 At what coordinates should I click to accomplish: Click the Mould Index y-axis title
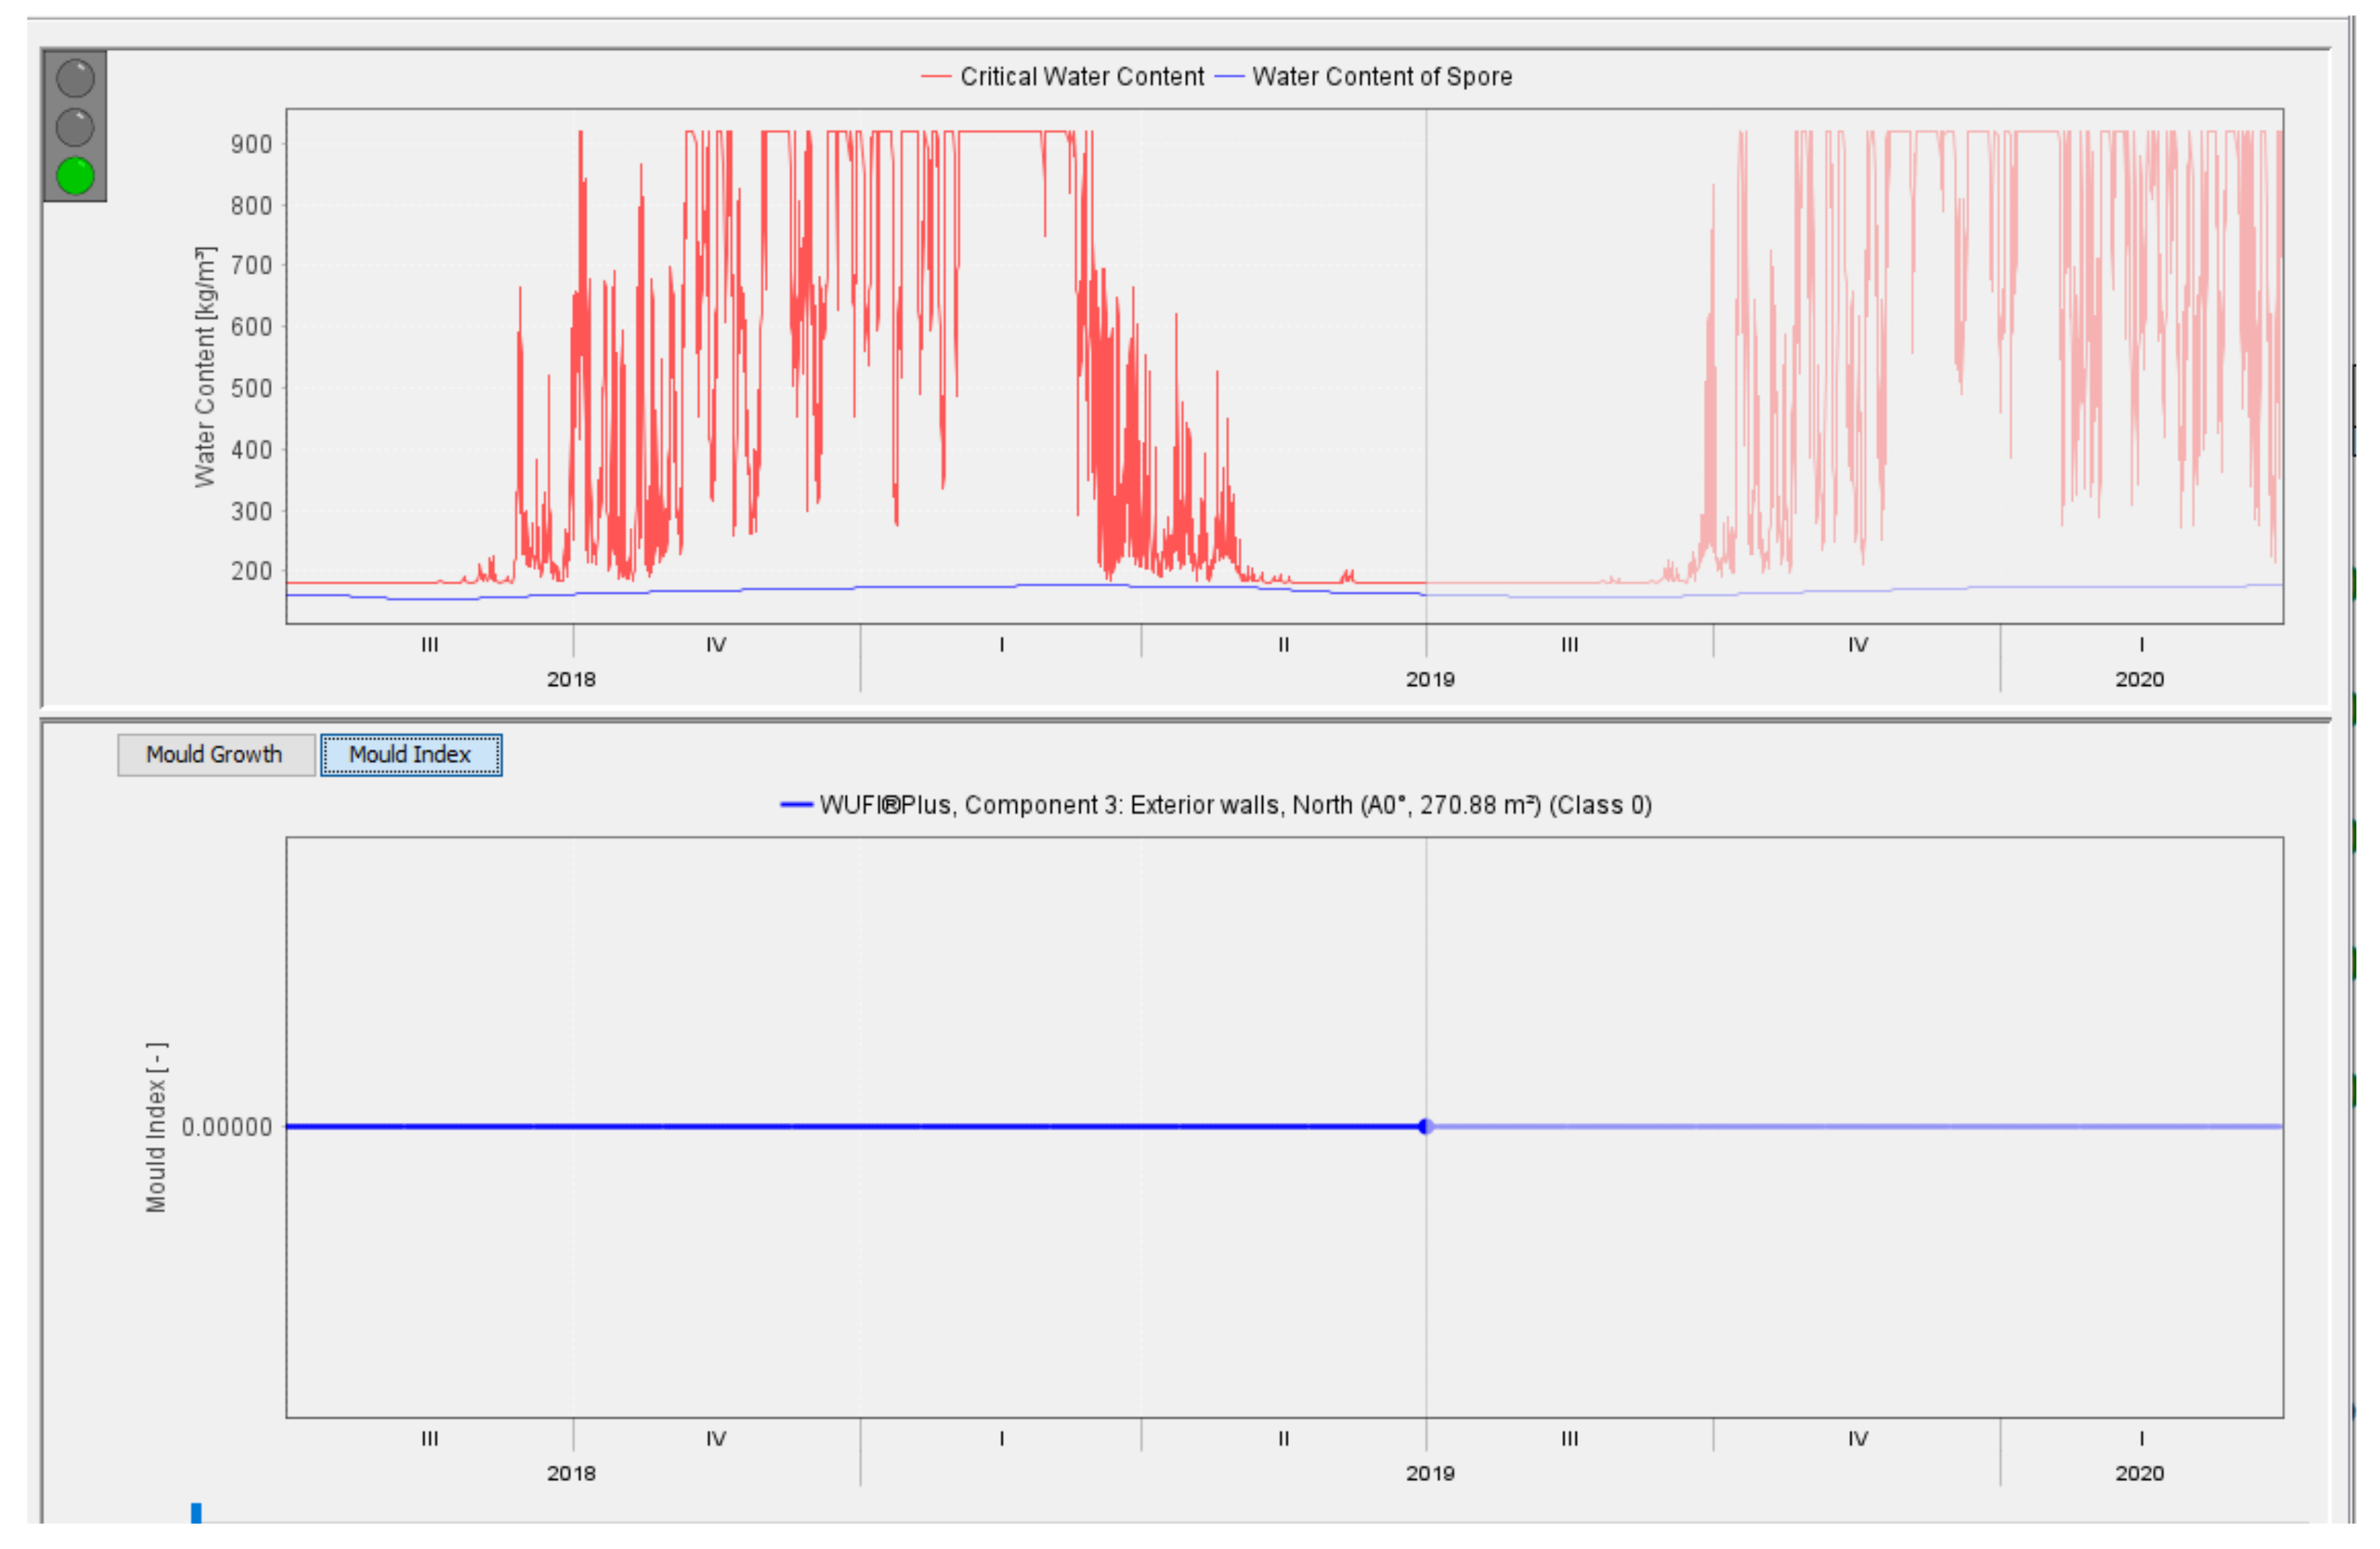coord(157,1128)
